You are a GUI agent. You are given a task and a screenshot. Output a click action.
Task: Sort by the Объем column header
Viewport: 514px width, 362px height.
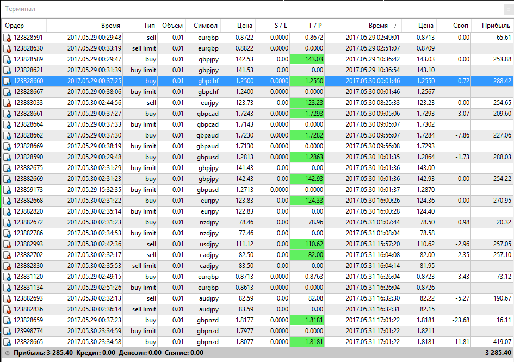pyautogui.click(x=171, y=26)
